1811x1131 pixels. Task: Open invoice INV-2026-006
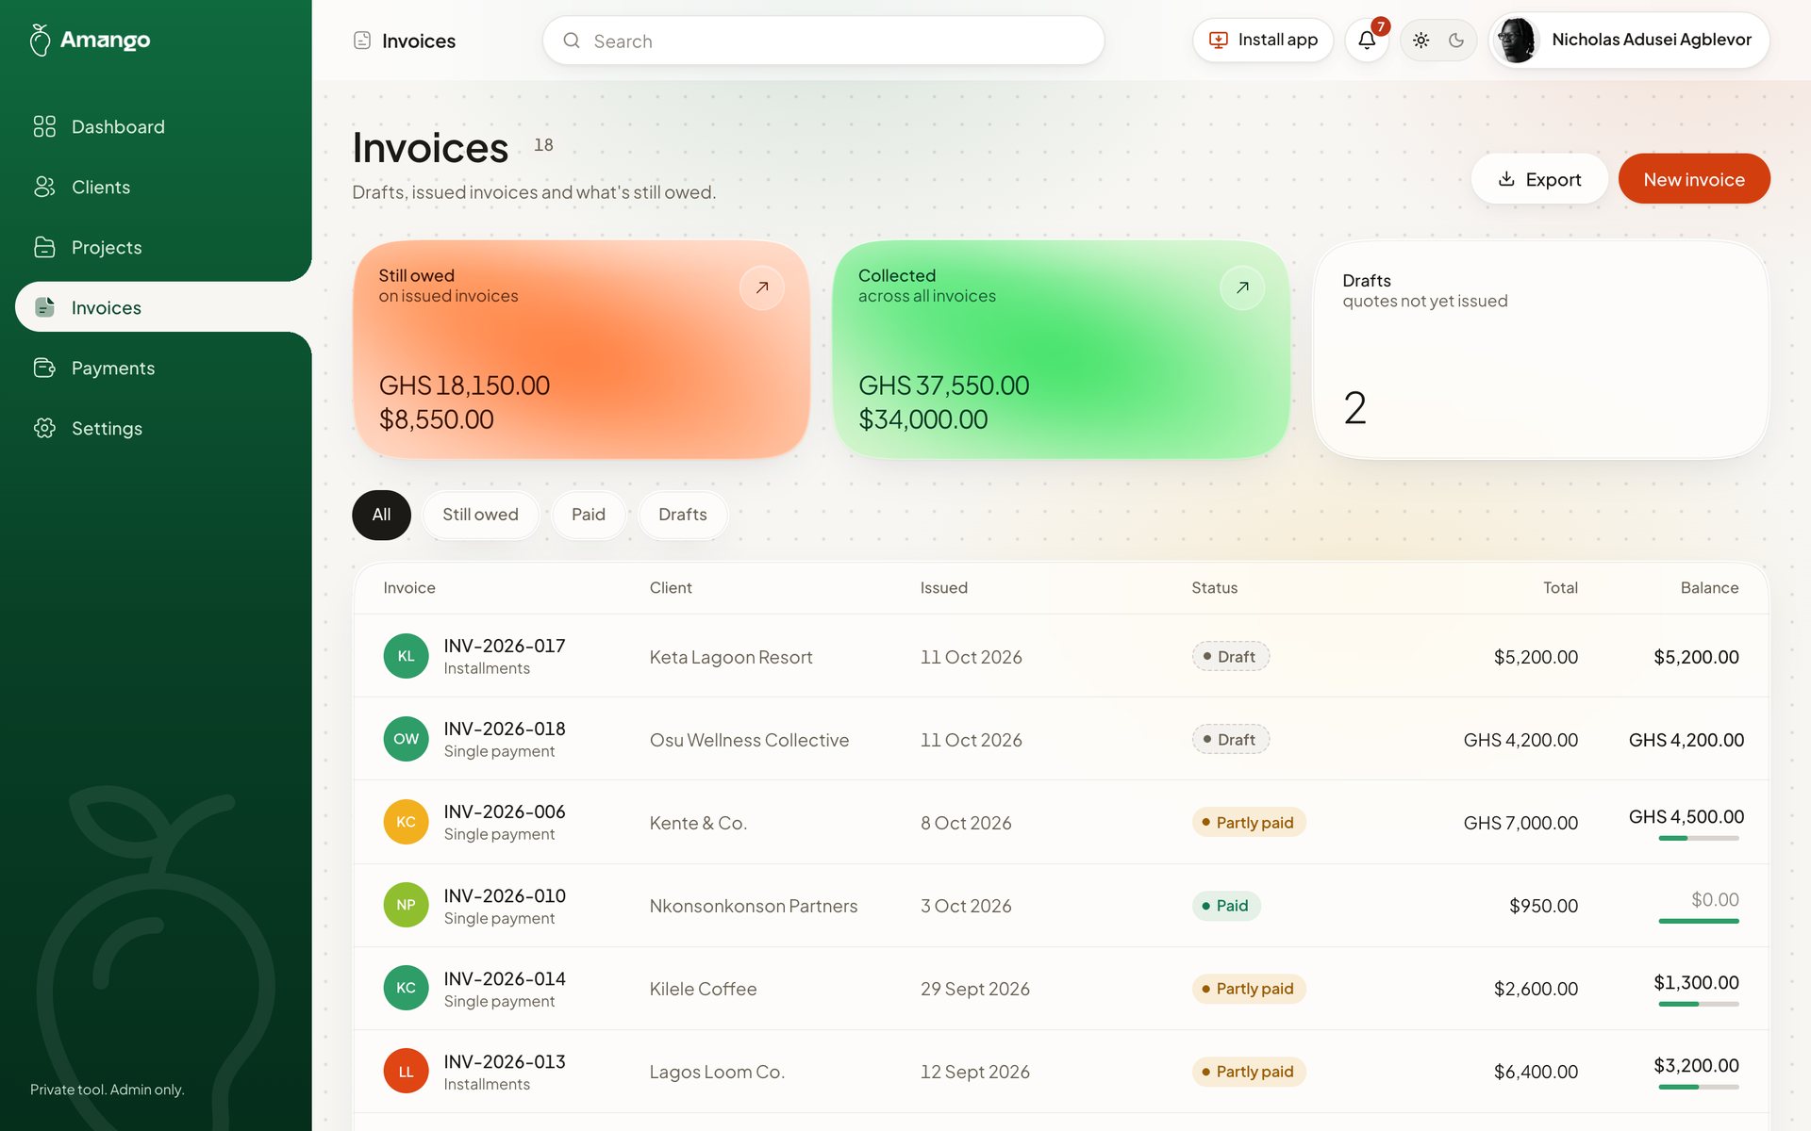click(505, 811)
